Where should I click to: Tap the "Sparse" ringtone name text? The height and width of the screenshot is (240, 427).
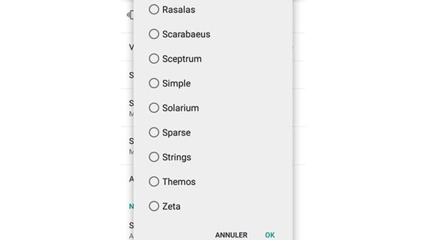tap(176, 132)
